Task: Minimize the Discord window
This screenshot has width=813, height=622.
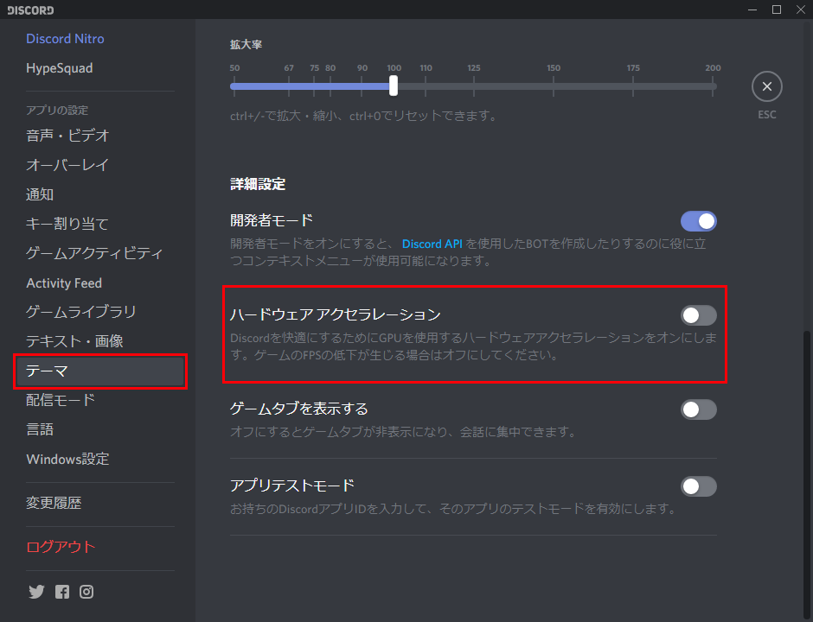Action: point(752,10)
